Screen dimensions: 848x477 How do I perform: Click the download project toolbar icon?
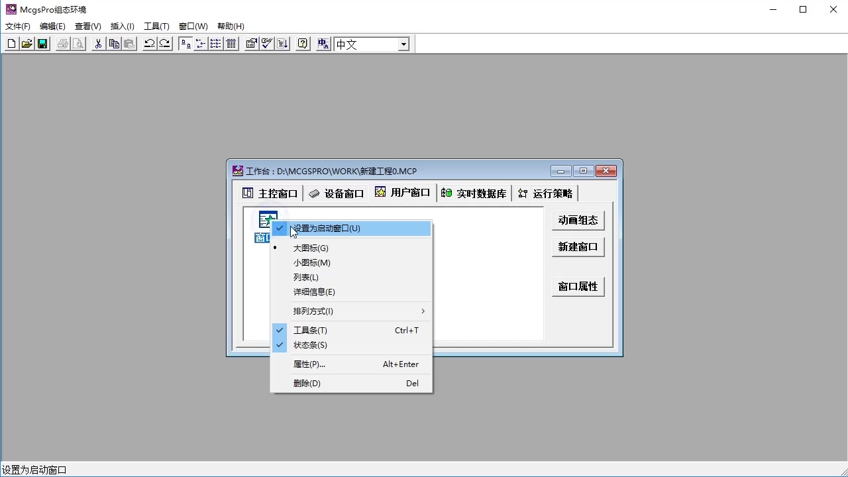[282, 44]
